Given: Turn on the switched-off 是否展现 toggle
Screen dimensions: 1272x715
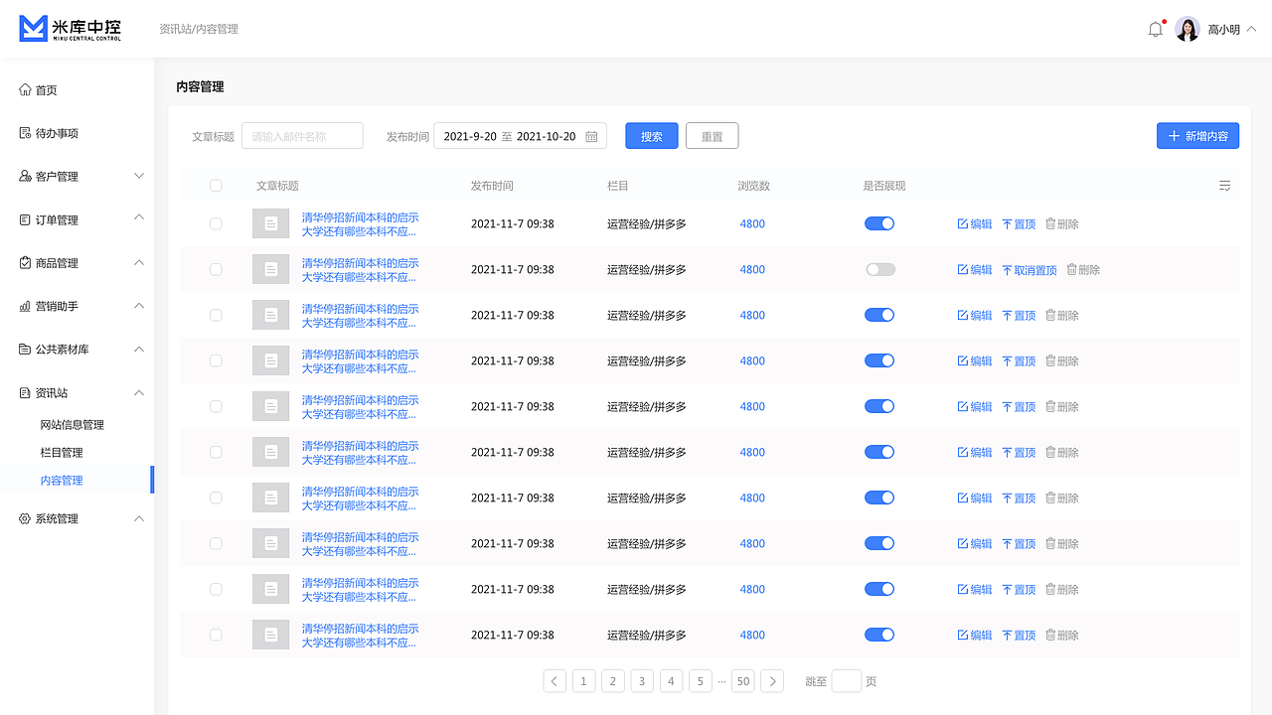Looking at the screenshot, I should click(x=879, y=269).
